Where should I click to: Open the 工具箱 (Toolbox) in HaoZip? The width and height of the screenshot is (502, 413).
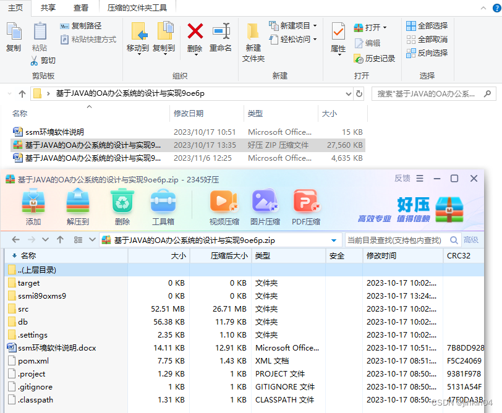163,204
